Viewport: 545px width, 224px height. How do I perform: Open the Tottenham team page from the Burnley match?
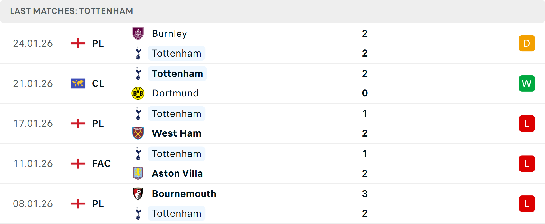point(176,53)
